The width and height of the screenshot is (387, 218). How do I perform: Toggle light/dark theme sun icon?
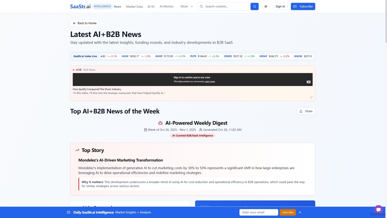point(266,6)
